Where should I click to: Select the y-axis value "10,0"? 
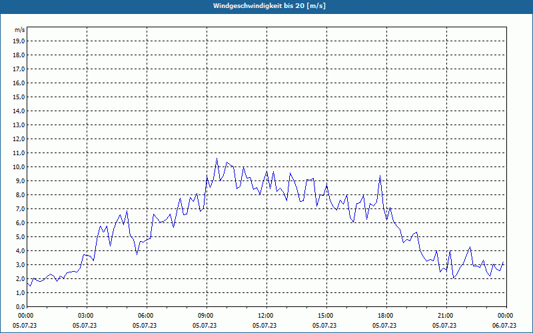click(19, 167)
